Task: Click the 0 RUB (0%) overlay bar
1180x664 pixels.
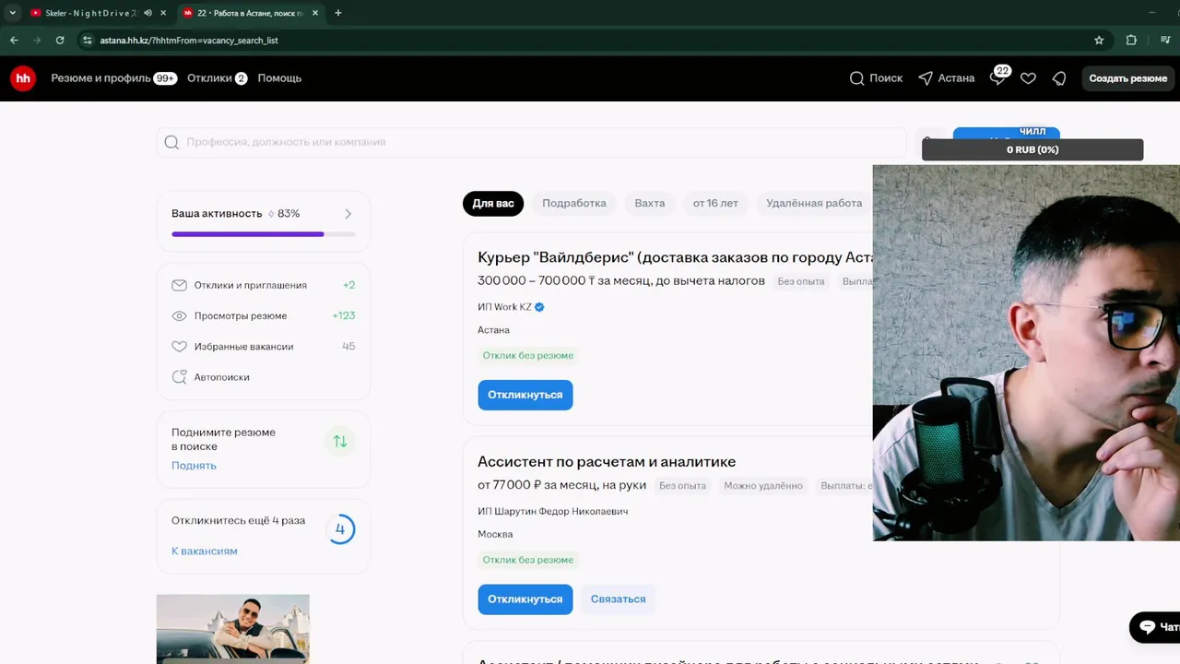Action: pyautogui.click(x=1032, y=149)
